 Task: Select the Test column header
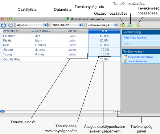coord(104,31)
